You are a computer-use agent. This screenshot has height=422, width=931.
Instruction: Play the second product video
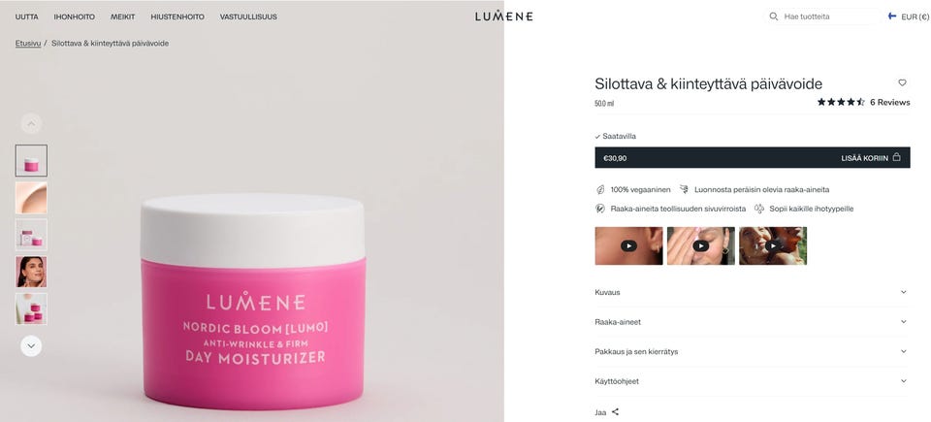pos(700,245)
